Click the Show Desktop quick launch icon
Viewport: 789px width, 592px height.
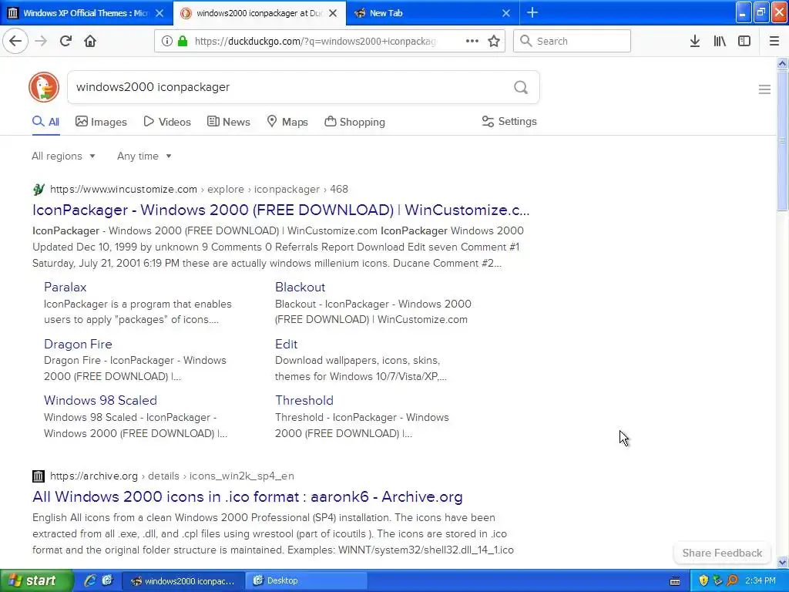click(x=107, y=580)
